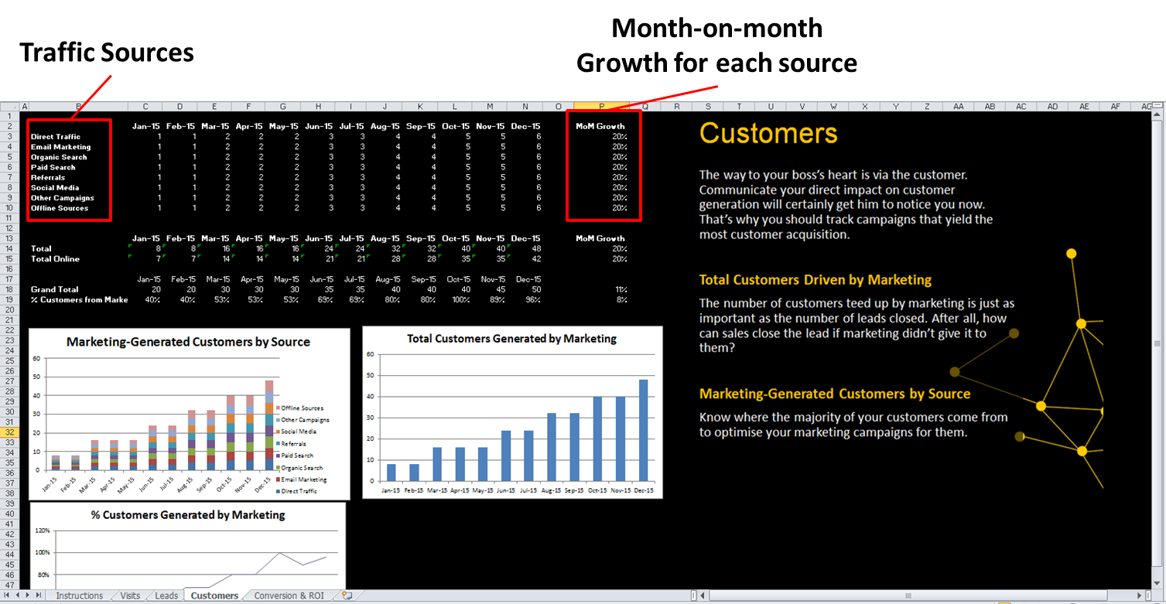Click the previous sheet navigation arrow
1166x604 pixels.
[19, 595]
